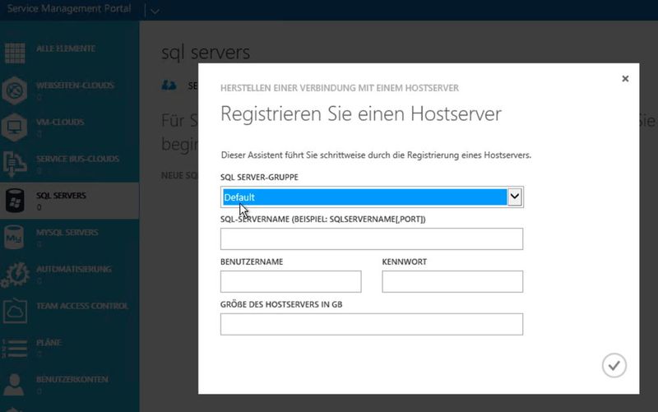Screen dimensions: 658x412
Task: Select the SQL Servers database icon
Action: [15, 201]
